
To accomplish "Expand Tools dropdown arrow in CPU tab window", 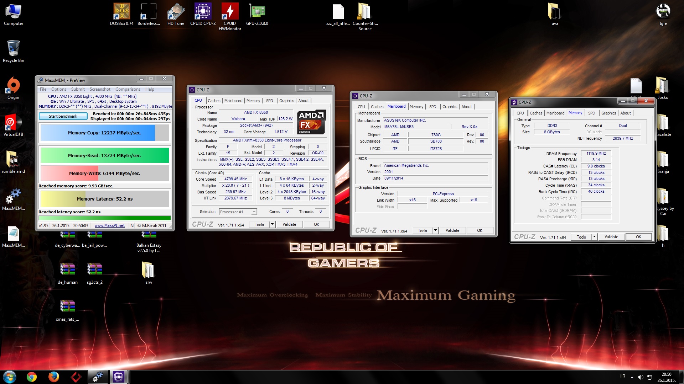I will [272, 224].
